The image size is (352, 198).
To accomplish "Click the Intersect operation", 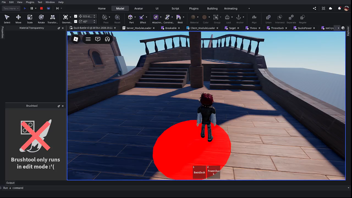I will (280, 19).
